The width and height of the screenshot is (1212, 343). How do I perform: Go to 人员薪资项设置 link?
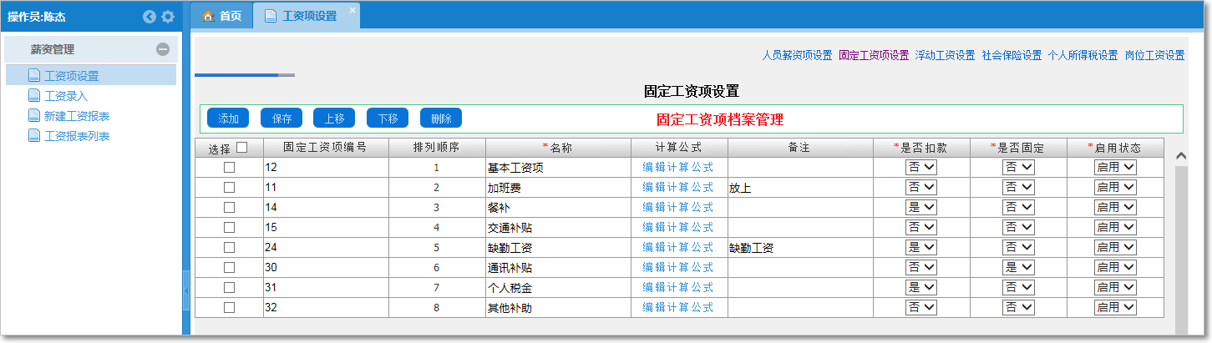click(x=797, y=56)
